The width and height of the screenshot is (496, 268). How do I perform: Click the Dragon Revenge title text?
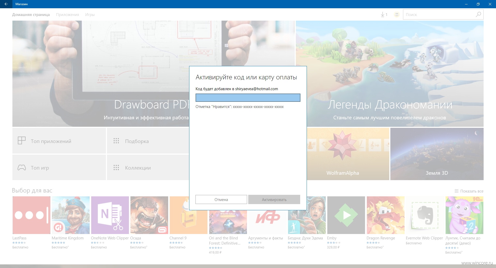(381, 238)
